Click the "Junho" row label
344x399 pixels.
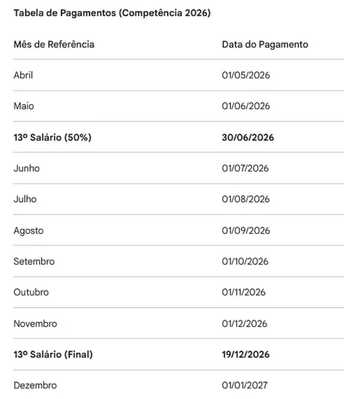click(26, 168)
